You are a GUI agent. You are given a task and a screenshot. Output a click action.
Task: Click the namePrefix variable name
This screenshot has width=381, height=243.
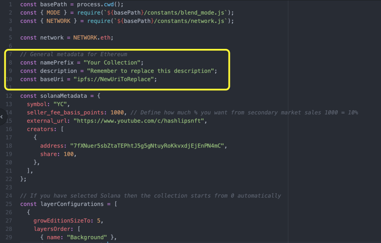(57, 63)
